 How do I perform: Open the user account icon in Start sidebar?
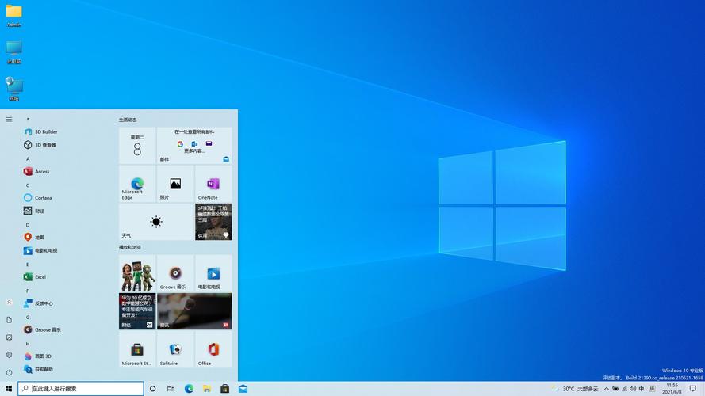(x=9, y=303)
